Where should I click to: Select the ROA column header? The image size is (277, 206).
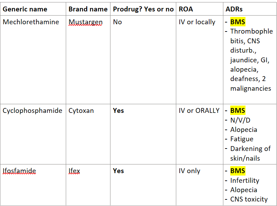186,9
